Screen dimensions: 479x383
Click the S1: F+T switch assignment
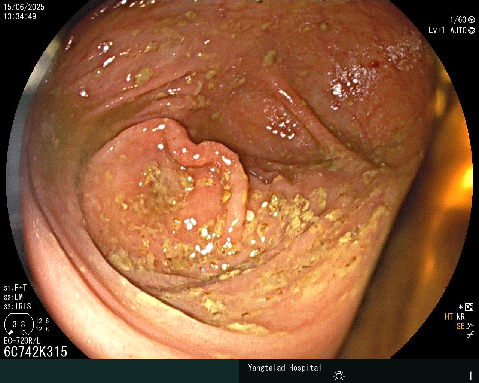click(15, 288)
